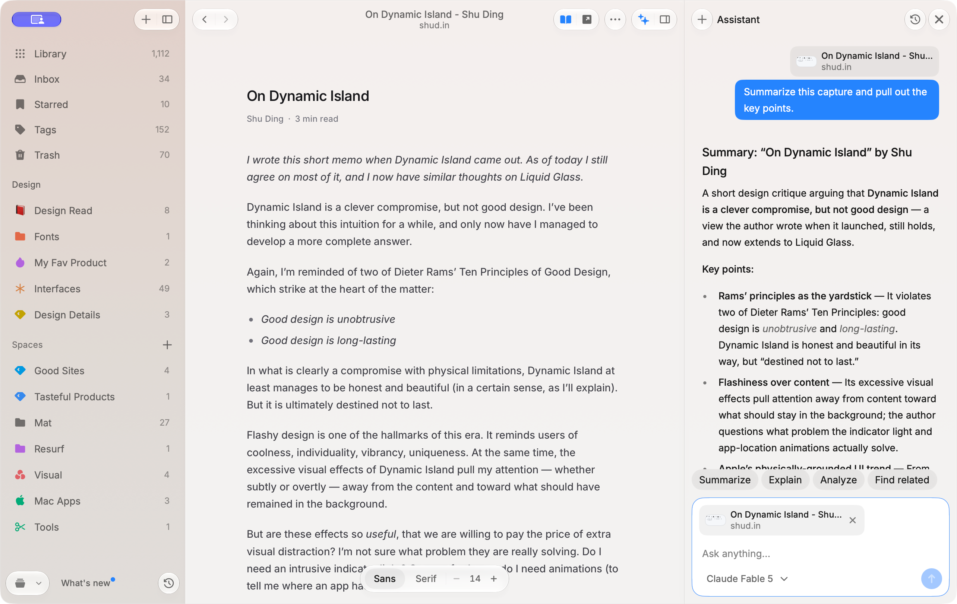Click the On Dynamic Island article heading
This screenshot has height=604, width=957.
click(308, 96)
